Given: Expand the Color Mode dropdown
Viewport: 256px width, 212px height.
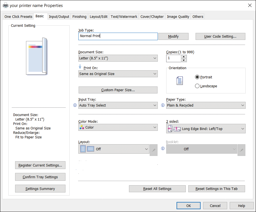Looking at the screenshot, I should pyautogui.click(x=118, y=127).
